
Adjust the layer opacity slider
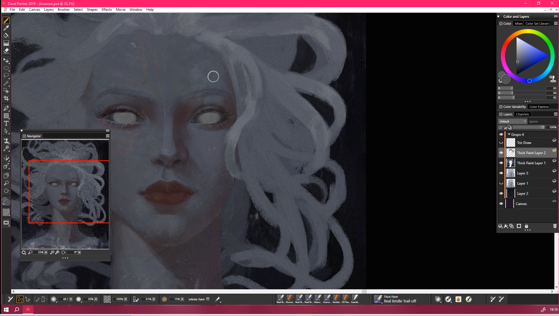coord(528,127)
